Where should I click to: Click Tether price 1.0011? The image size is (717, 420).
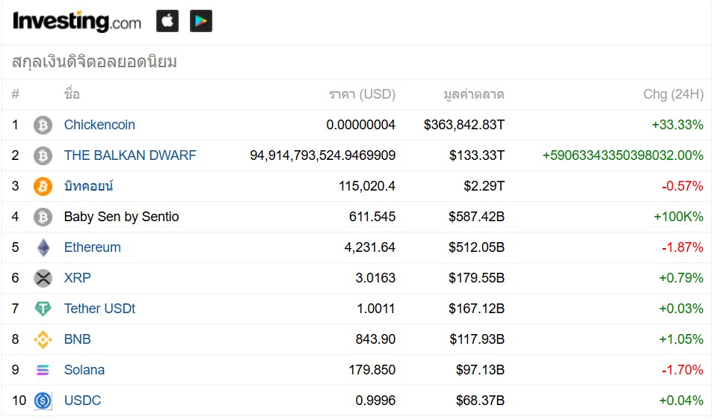coord(375,309)
